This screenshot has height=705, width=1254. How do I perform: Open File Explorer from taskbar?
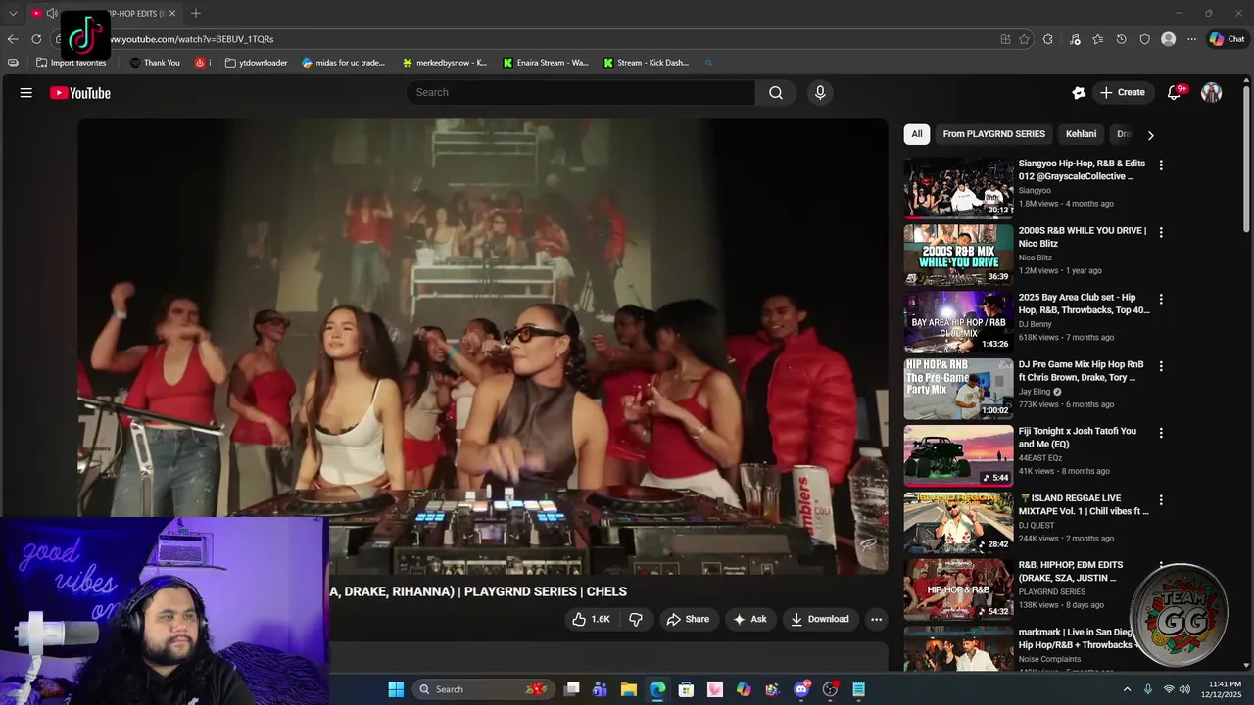(x=629, y=689)
